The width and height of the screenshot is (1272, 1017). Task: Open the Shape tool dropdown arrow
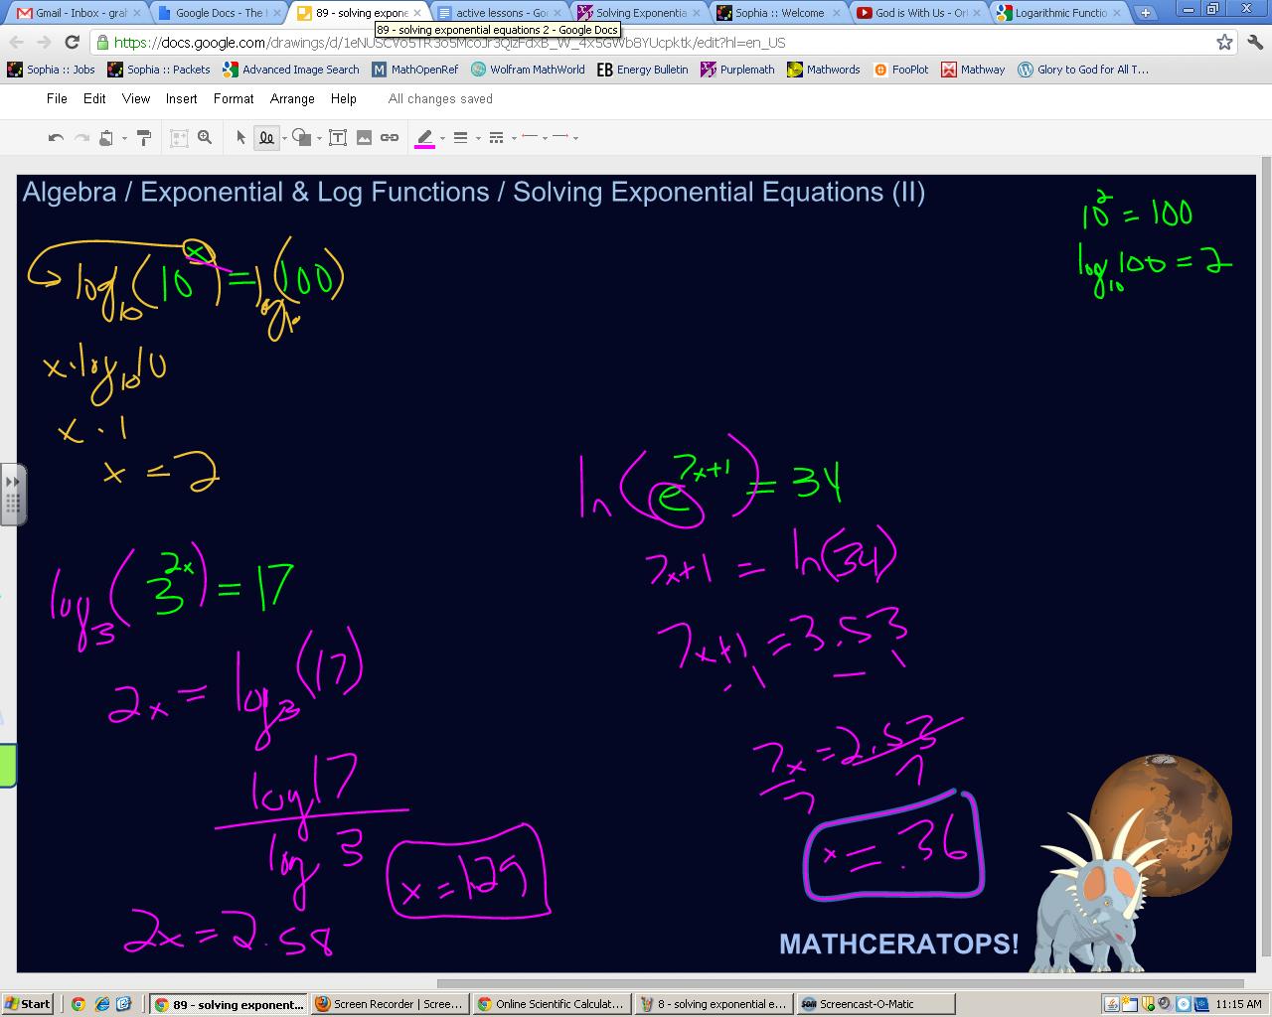(x=319, y=139)
